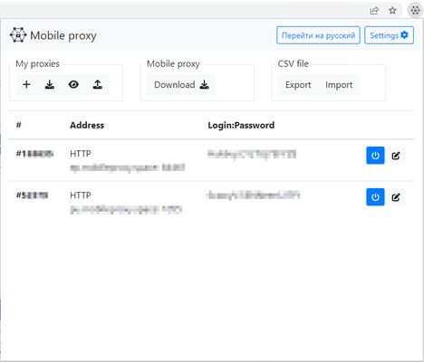Screen dimensions: 424x362
Task: Click the Mobile proxy Download button
Action: coord(181,85)
